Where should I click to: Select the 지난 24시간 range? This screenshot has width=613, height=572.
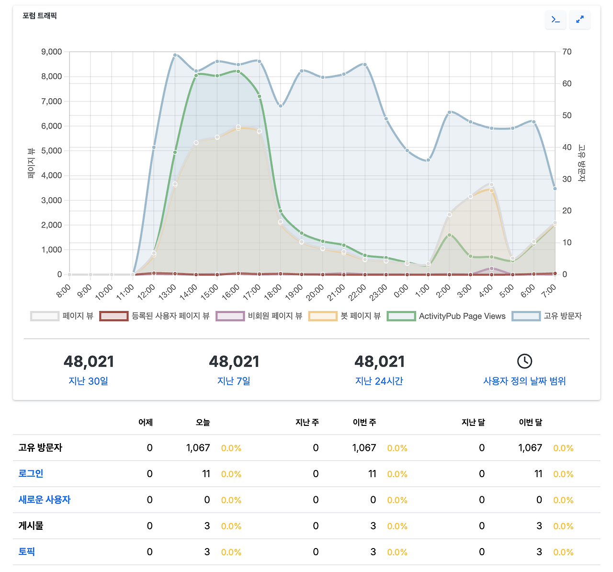pyautogui.click(x=379, y=381)
